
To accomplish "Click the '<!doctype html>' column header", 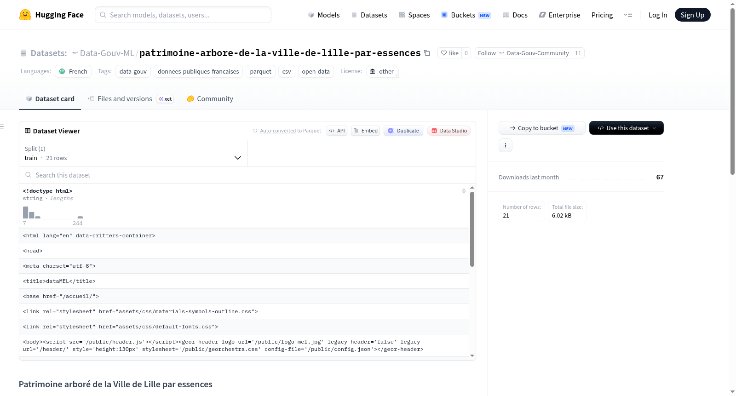I will point(47,191).
